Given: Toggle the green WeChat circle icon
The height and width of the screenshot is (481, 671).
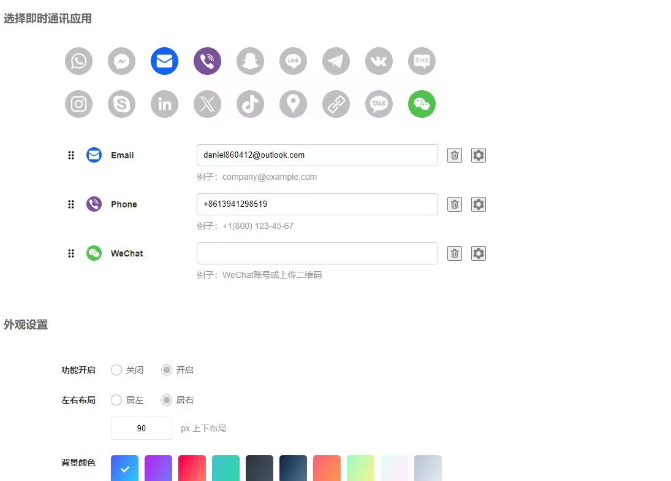Looking at the screenshot, I should tap(422, 104).
